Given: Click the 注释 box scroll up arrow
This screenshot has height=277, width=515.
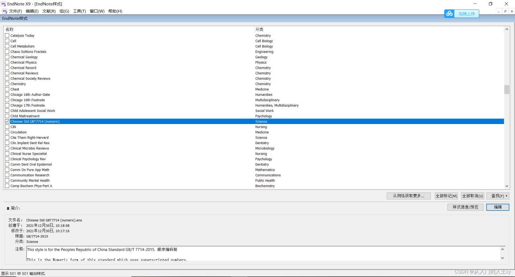Looking at the screenshot, I should [x=502, y=249].
